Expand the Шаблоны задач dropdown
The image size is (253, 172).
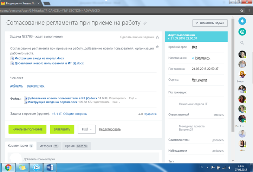coord(210,23)
